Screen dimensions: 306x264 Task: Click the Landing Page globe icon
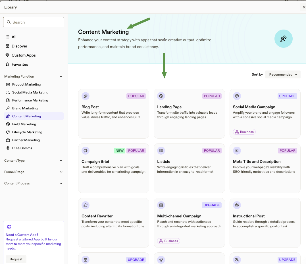[x=161, y=96]
